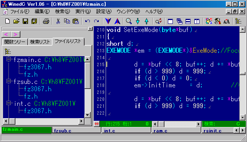Click the colorful settings toolbar icon
Image resolution: width=247 pixels, height=142 pixels.
point(209,21)
